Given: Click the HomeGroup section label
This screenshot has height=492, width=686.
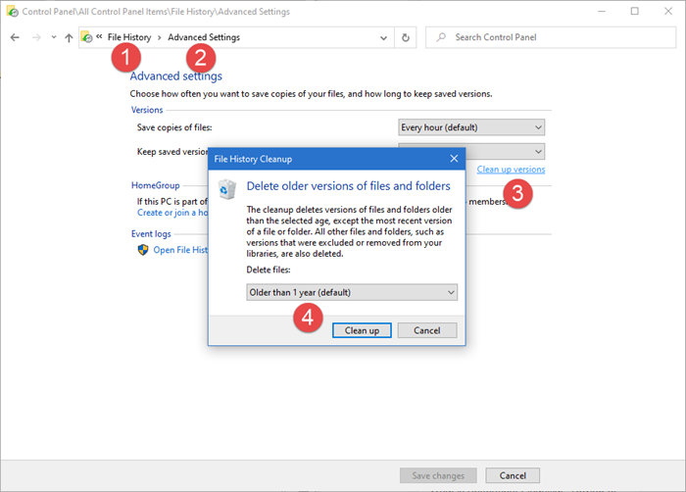Looking at the screenshot, I should pos(155,185).
